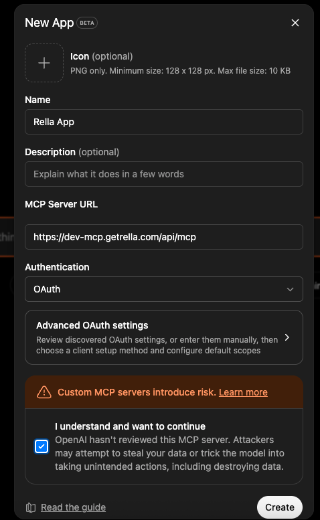Focus the Name field containing Rella App

(164, 122)
